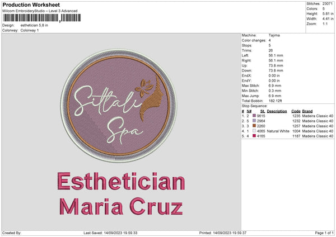The image size is (336, 237).
Task: Click the purple 9615 thread color swatch
Action: (x=254, y=116)
